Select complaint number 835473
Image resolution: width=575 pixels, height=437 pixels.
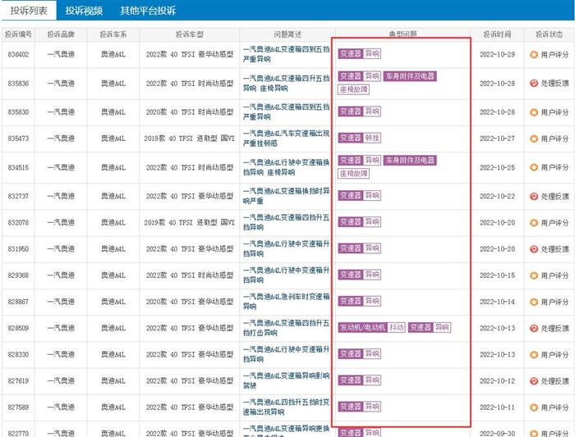pyautogui.click(x=18, y=139)
